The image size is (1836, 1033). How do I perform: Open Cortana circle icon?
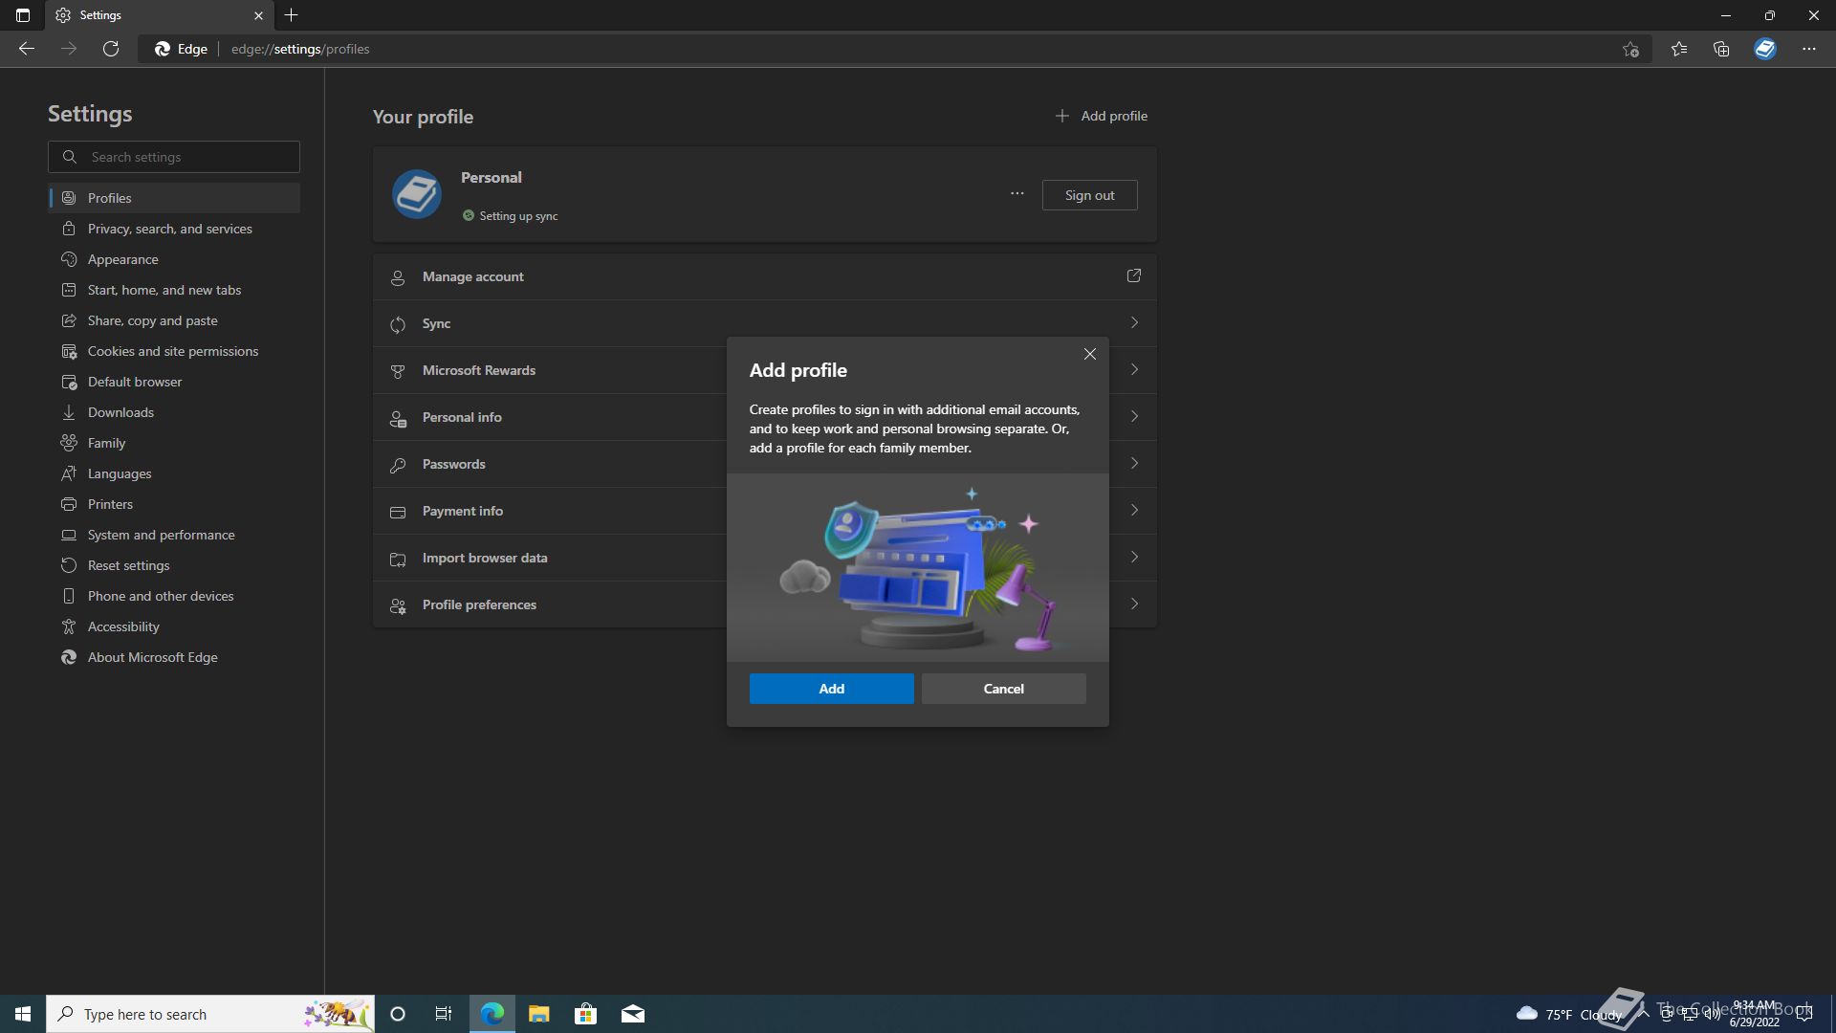pyautogui.click(x=398, y=1014)
